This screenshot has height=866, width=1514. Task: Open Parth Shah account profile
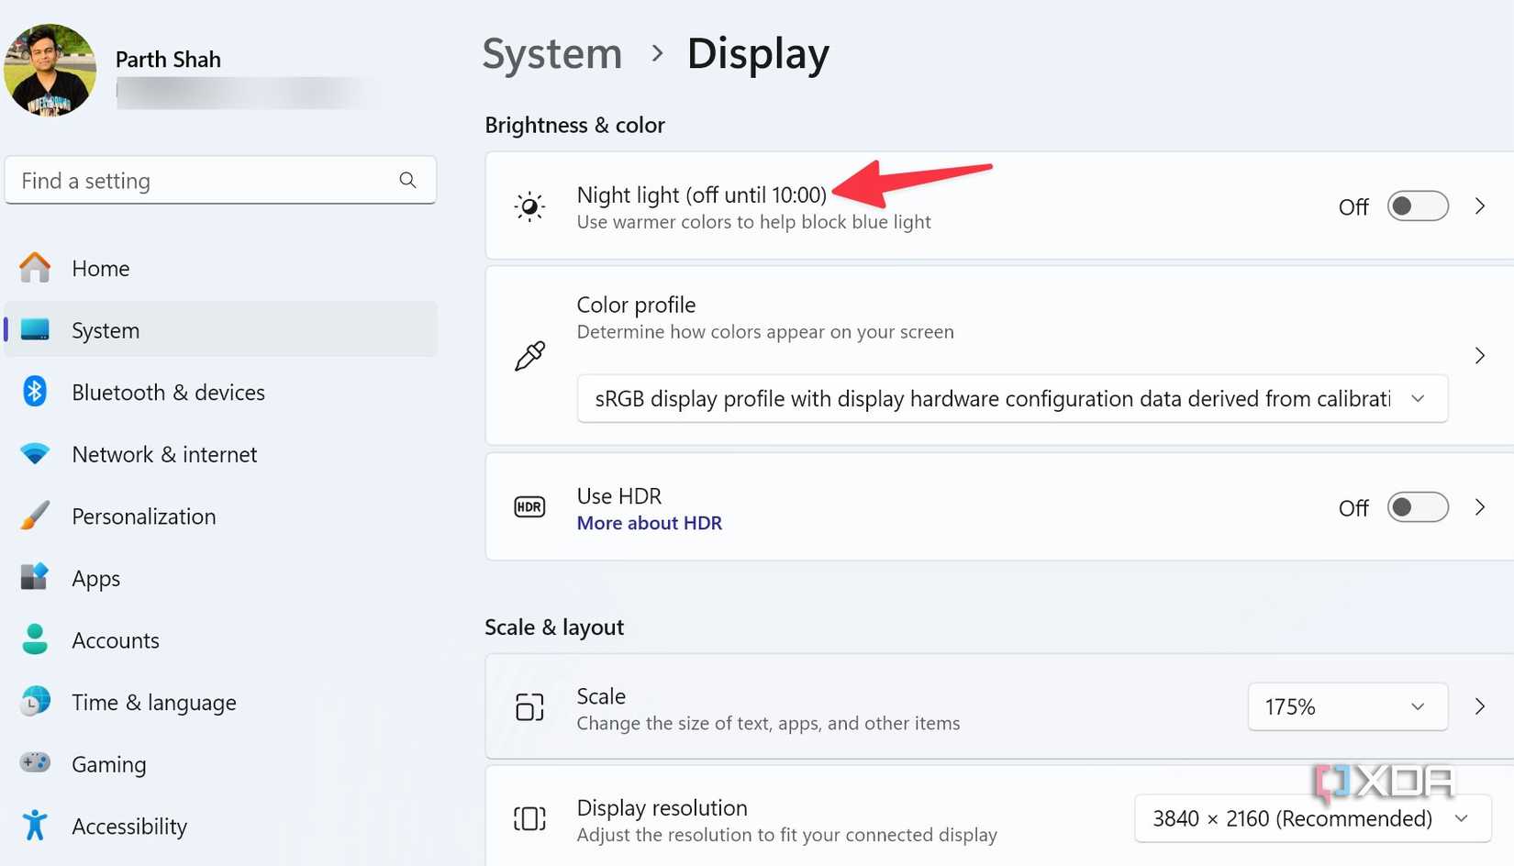pos(168,60)
